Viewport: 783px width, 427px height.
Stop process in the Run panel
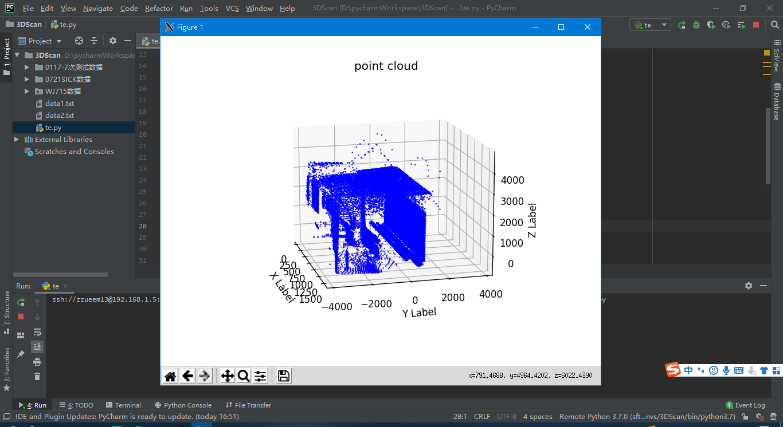[x=21, y=317]
